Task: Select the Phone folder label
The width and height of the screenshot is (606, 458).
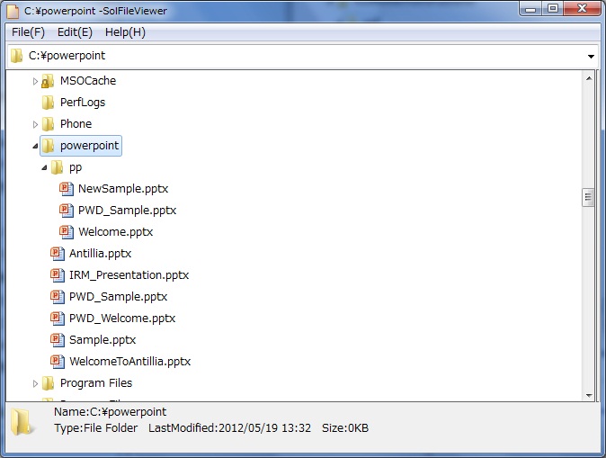Action: [76, 124]
